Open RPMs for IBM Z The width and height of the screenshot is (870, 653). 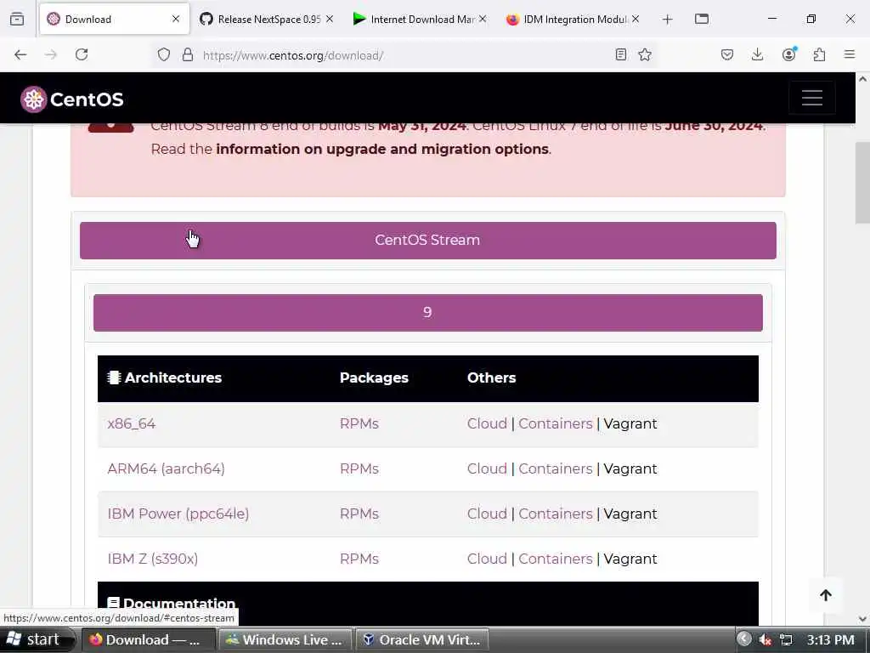(x=359, y=559)
